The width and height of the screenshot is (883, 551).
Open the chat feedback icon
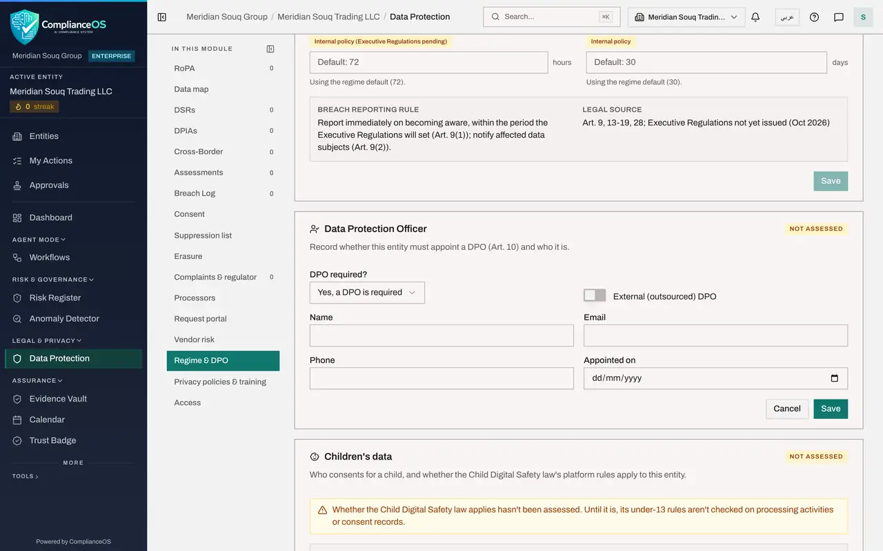(x=839, y=17)
